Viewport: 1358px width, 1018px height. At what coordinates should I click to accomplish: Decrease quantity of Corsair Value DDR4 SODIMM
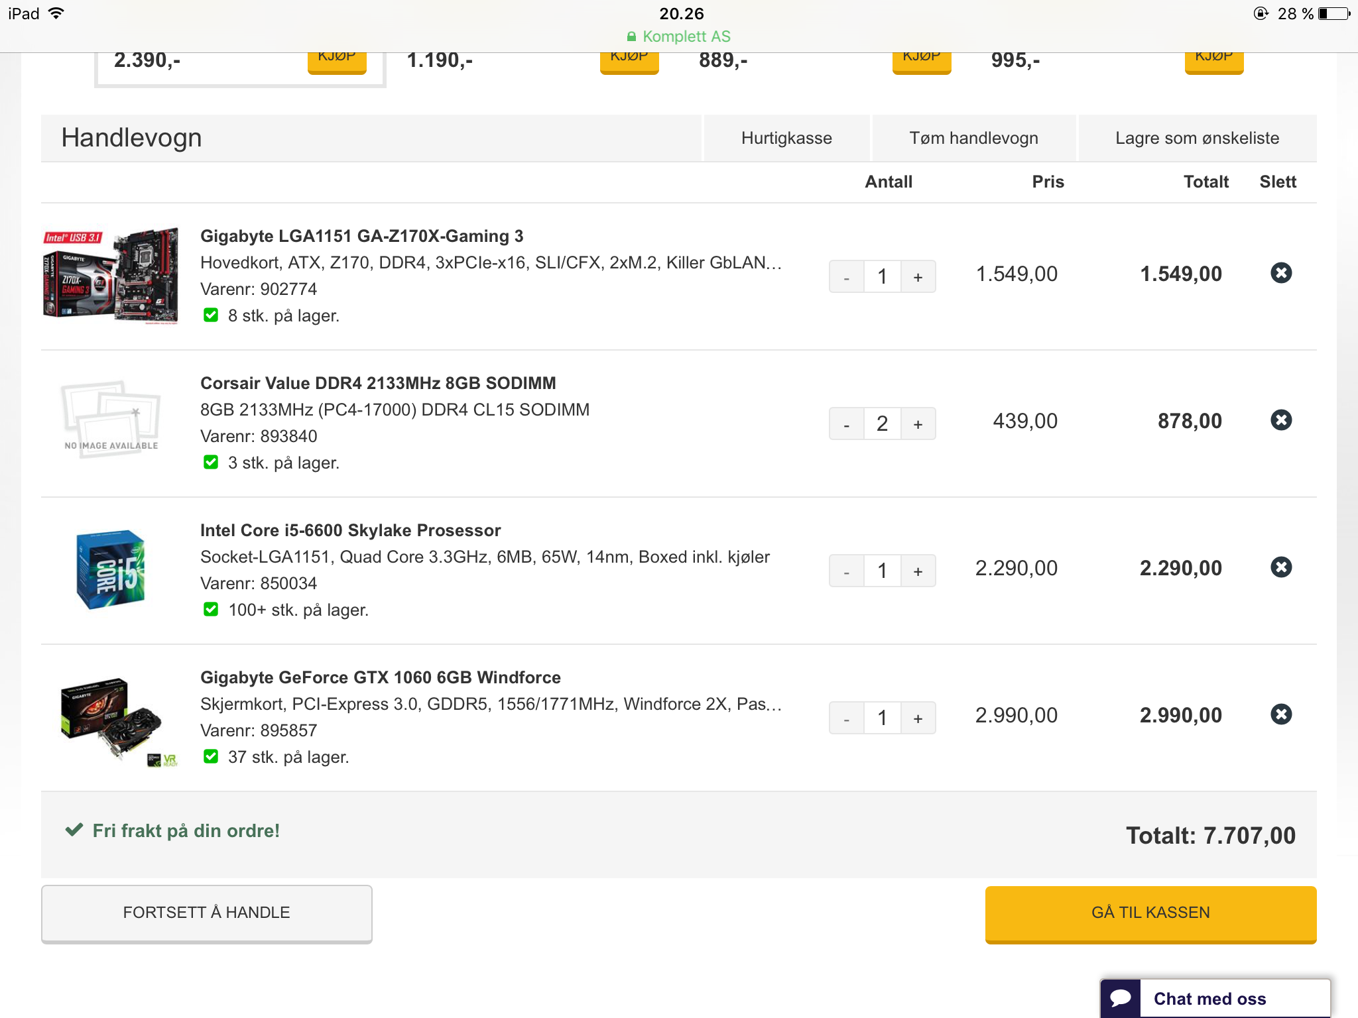click(847, 424)
